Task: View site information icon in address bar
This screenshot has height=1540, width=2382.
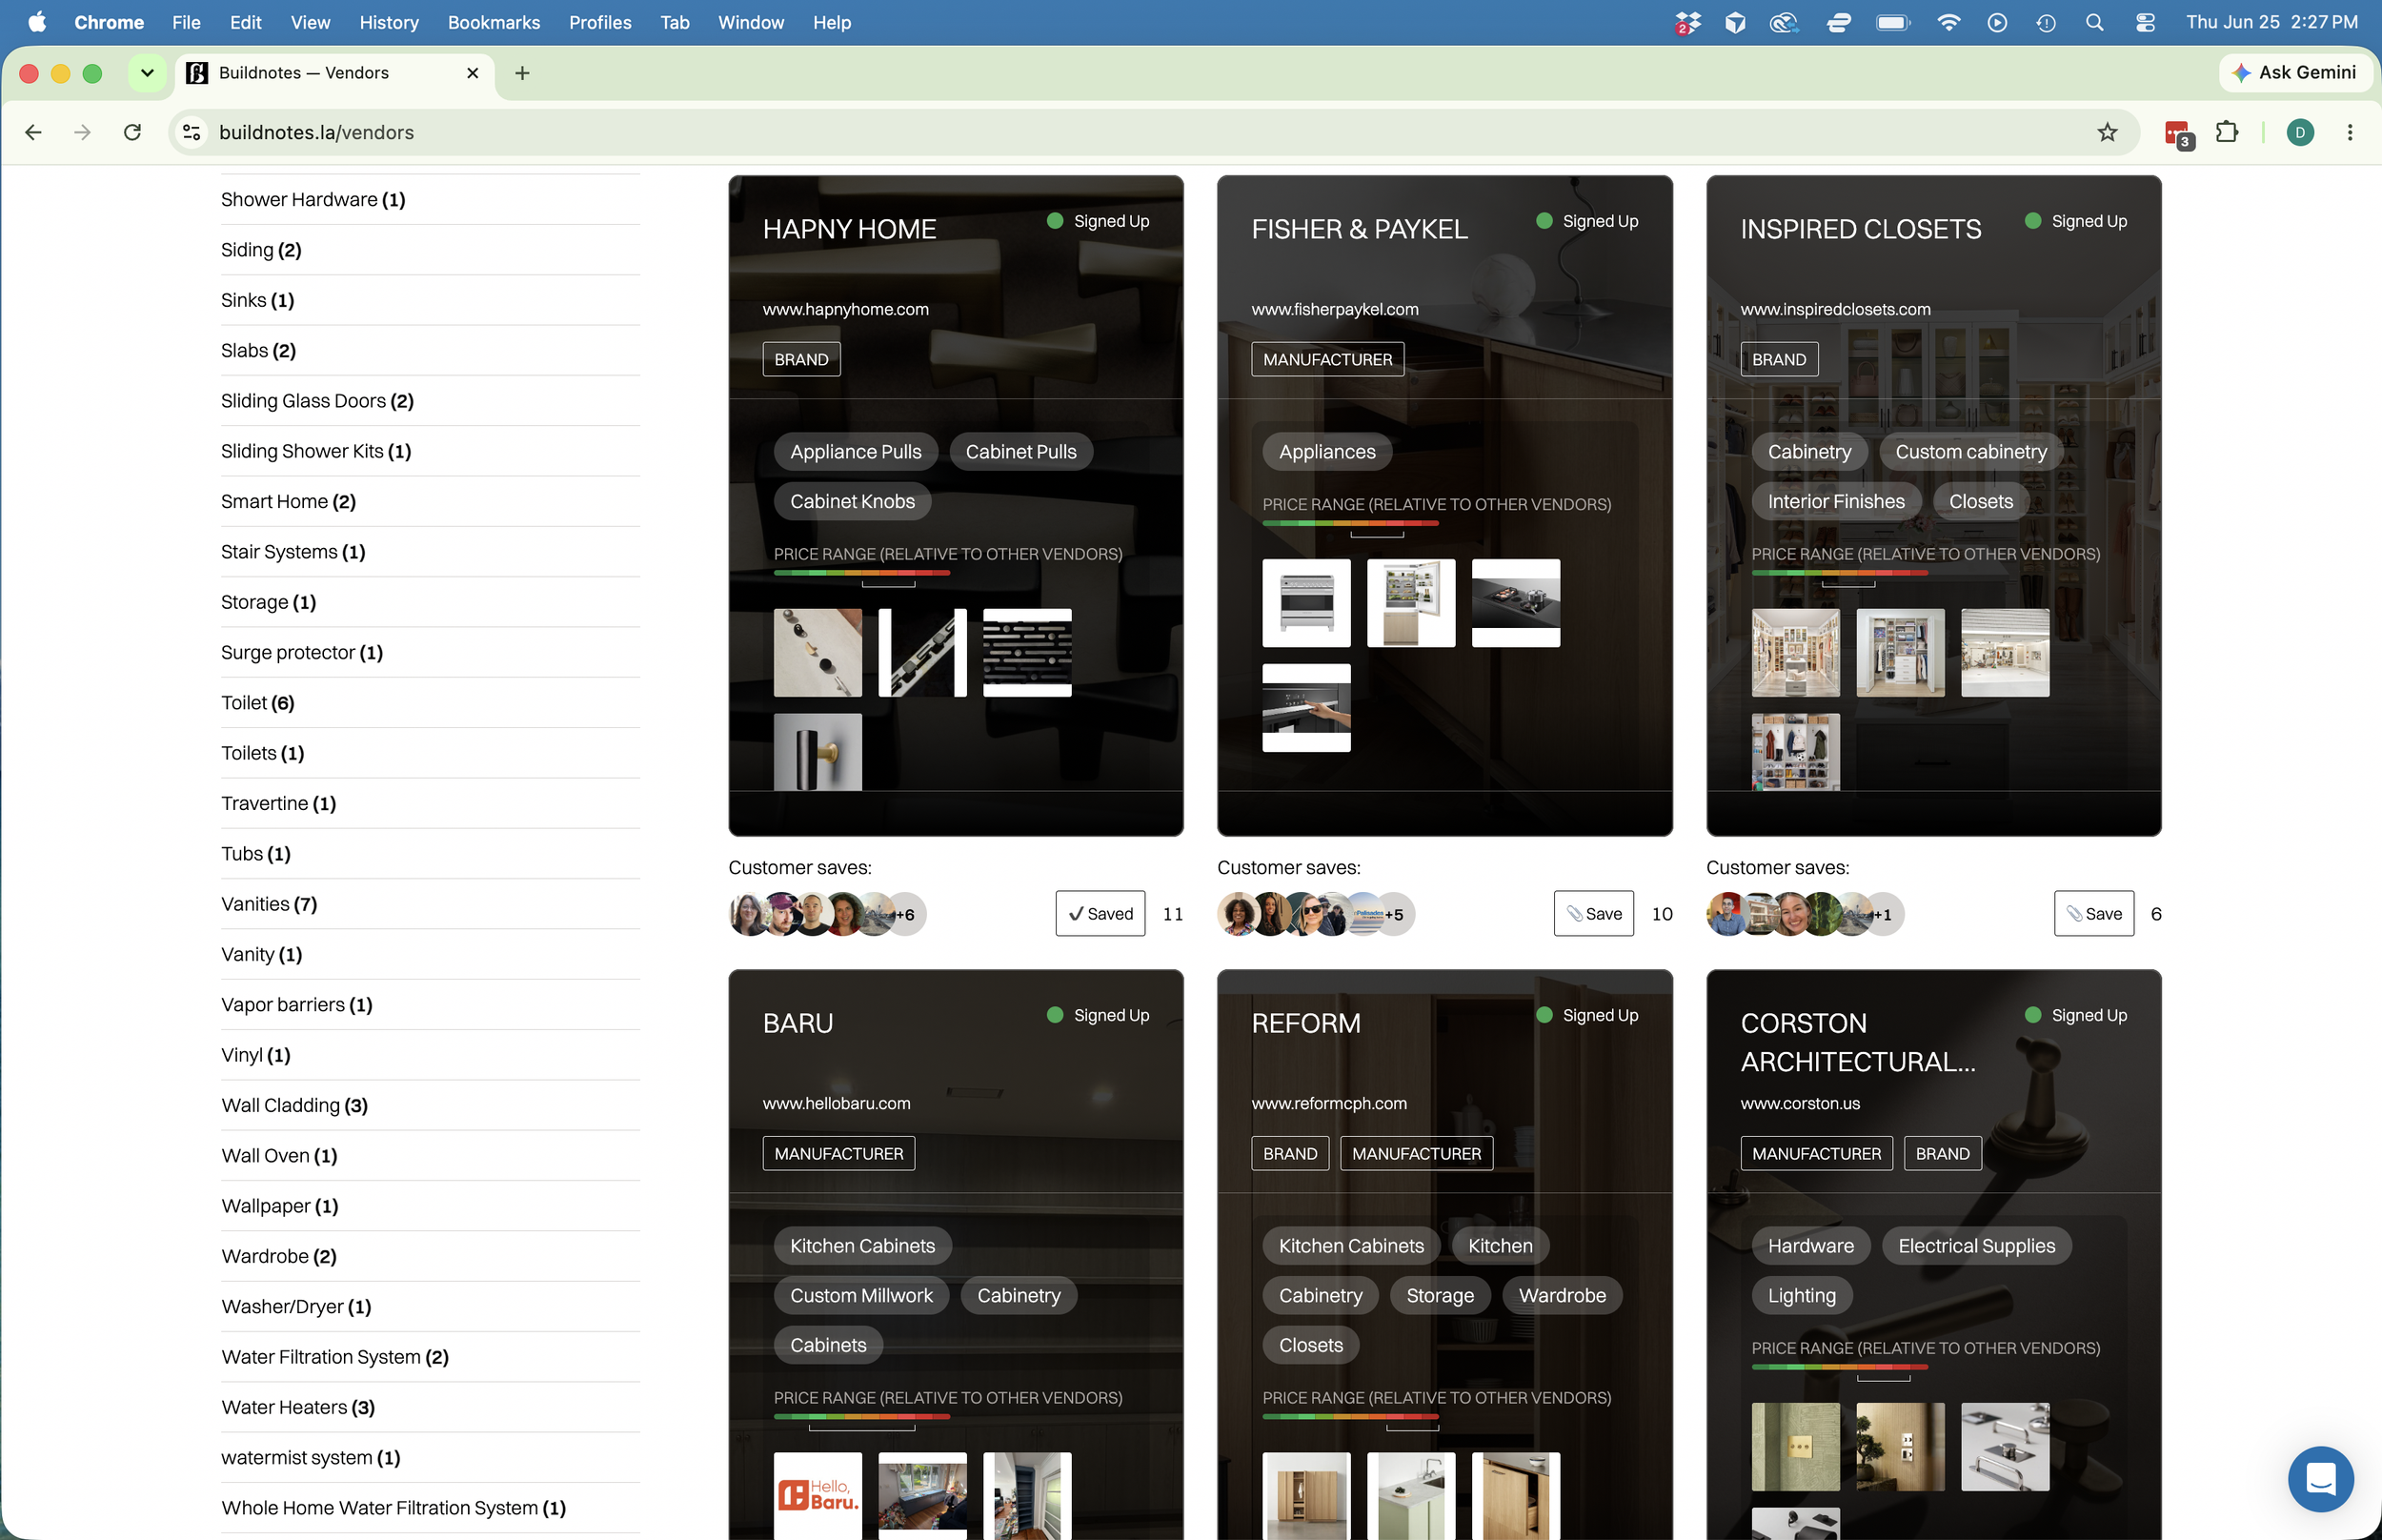Action: pos(192,132)
